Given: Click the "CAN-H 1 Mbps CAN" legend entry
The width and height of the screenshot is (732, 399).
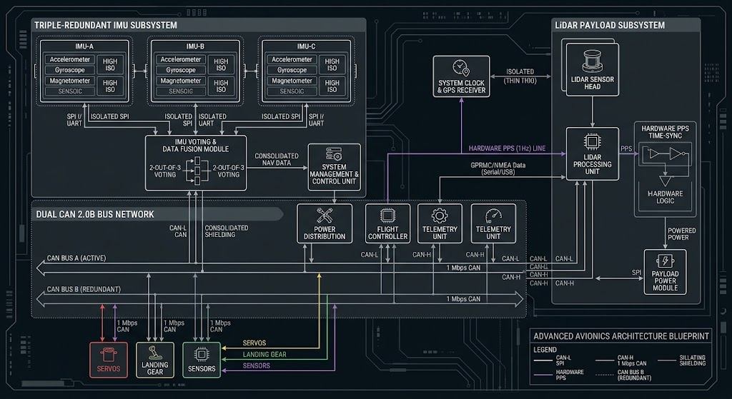Looking at the screenshot, I should [x=632, y=360].
